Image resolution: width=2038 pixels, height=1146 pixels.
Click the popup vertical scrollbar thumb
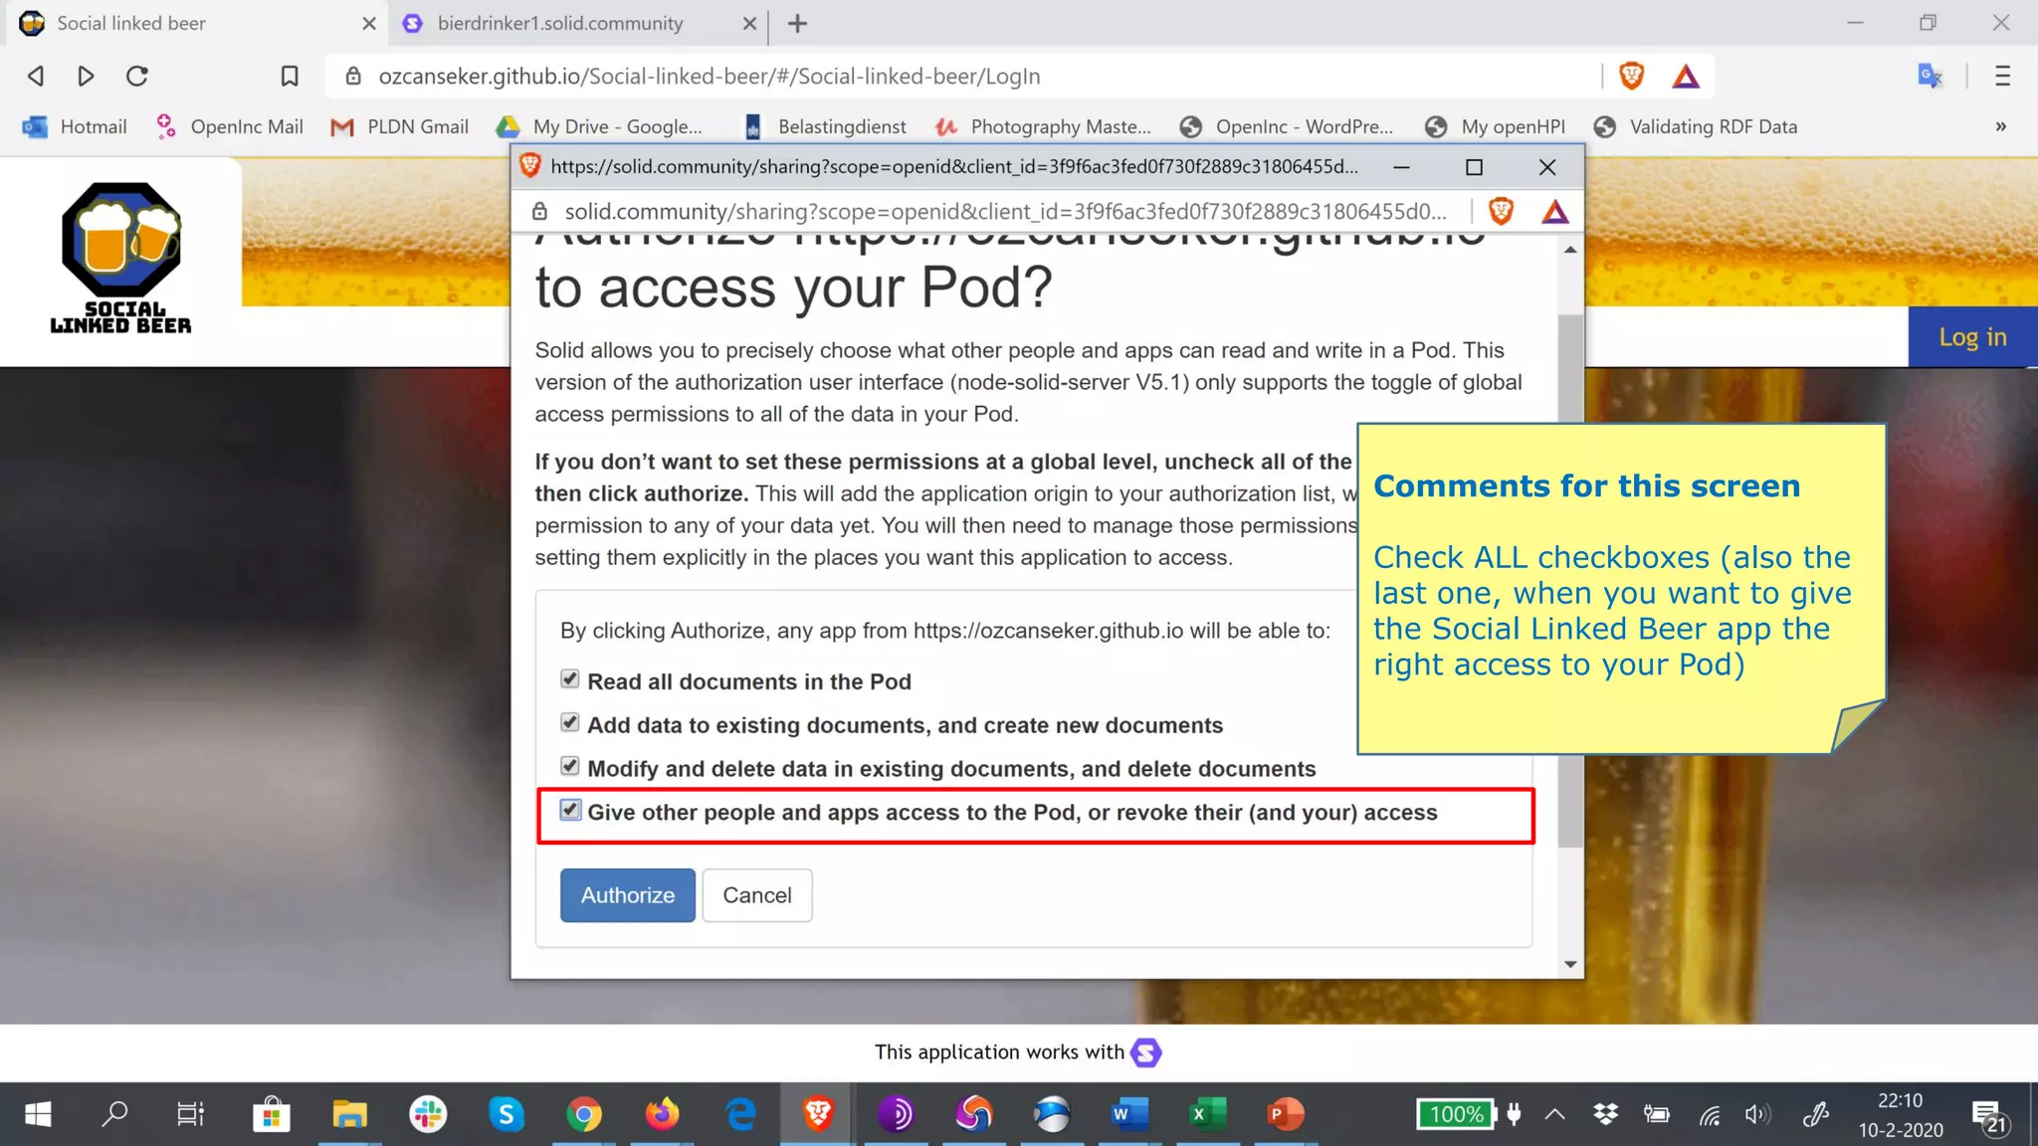1570,582
